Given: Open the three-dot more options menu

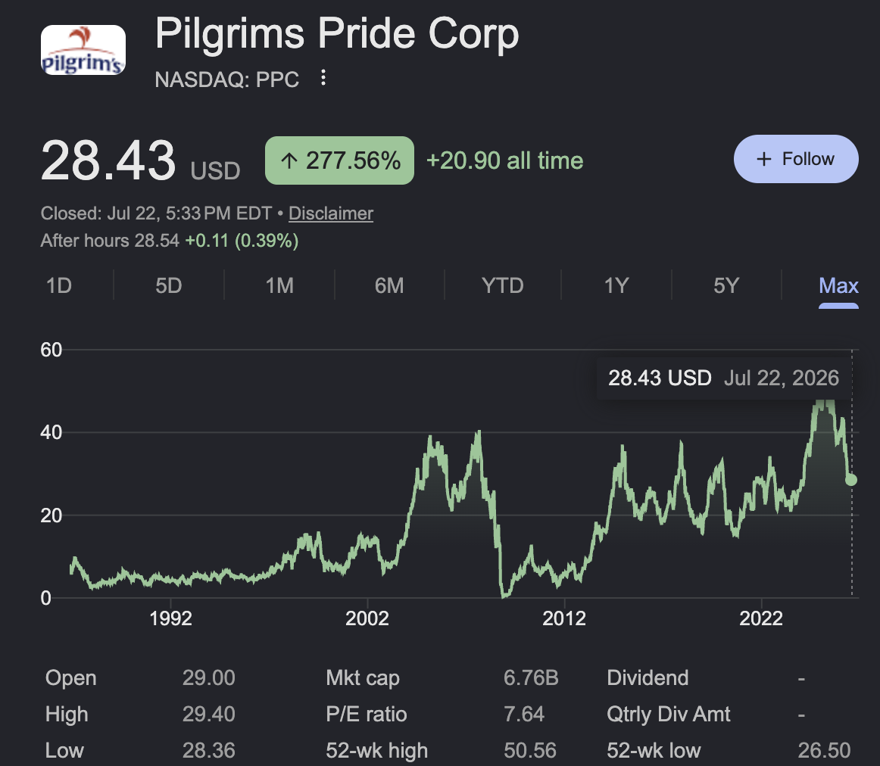Looking at the screenshot, I should [323, 78].
